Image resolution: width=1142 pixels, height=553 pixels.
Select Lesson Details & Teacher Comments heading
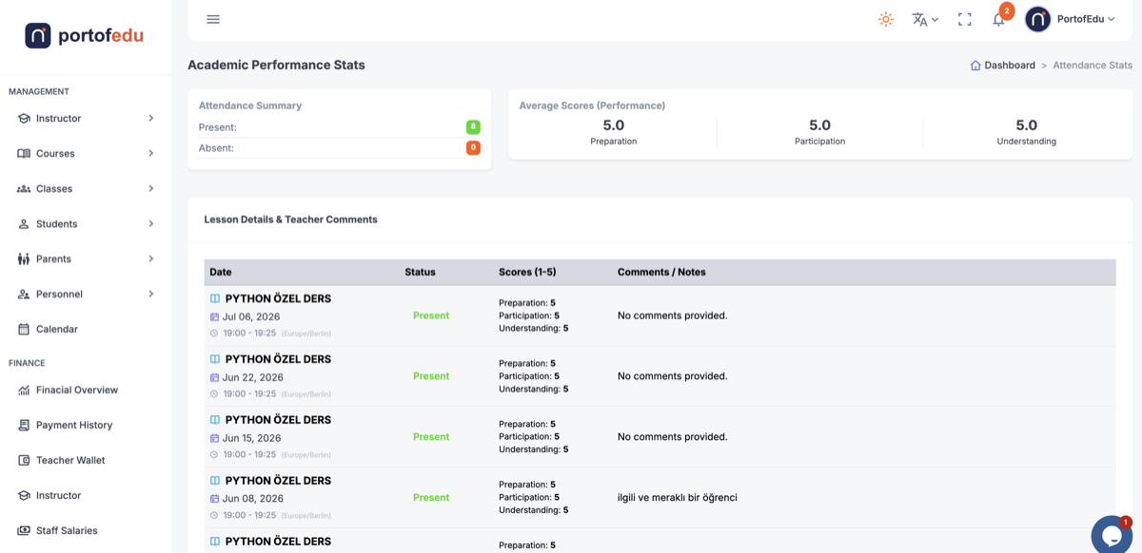coord(291,219)
